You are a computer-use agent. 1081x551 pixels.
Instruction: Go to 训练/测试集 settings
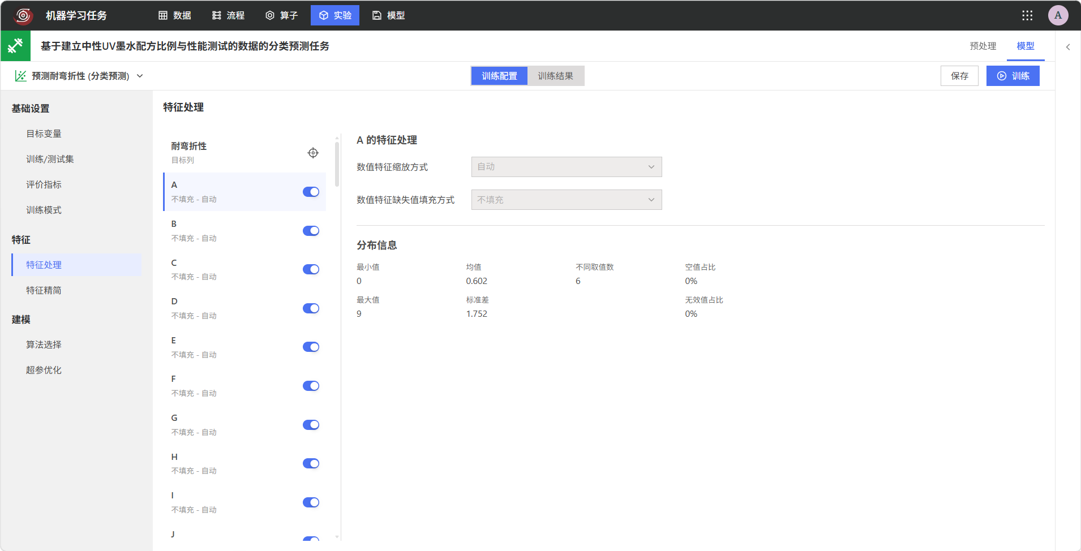[50, 159]
